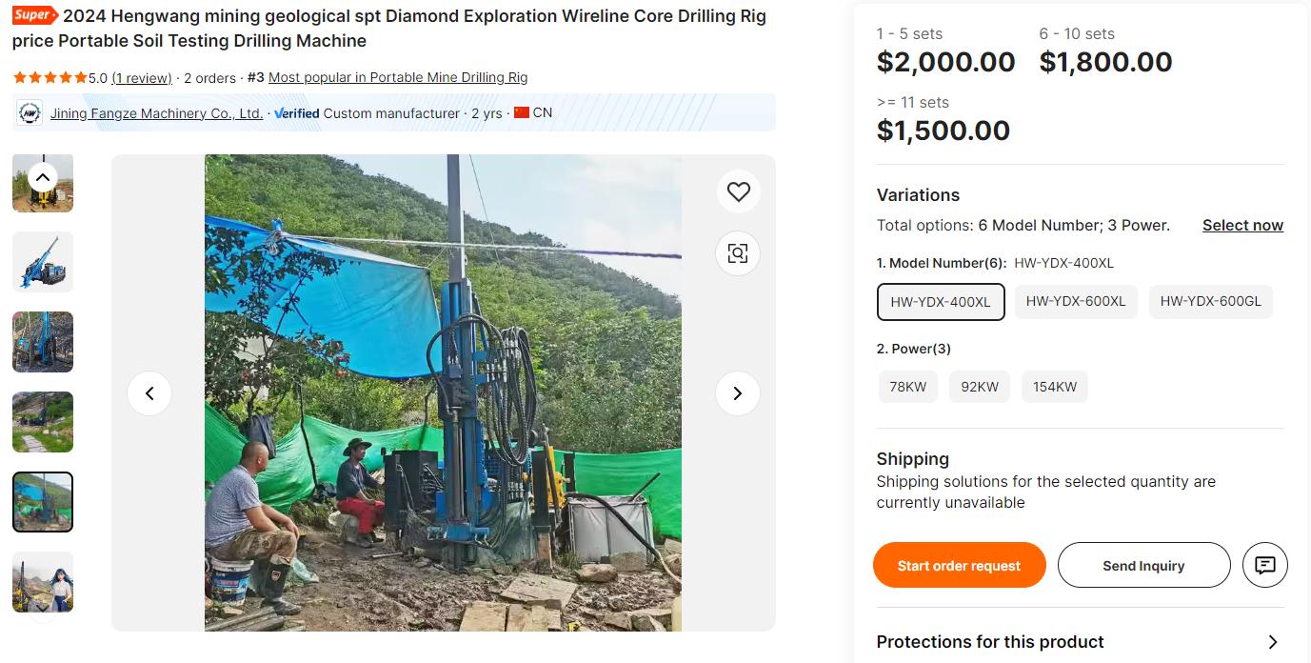Click Send Inquiry button
This screenshot has width=1311, height=663.
click(x=1143, y=565)
